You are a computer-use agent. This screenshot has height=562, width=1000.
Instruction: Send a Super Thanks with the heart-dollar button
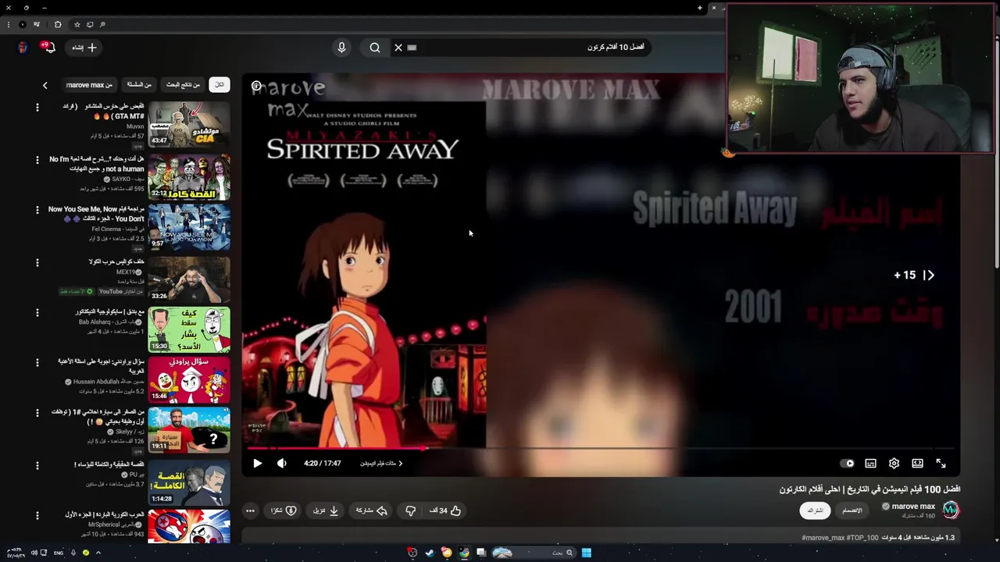pos(284,510)
